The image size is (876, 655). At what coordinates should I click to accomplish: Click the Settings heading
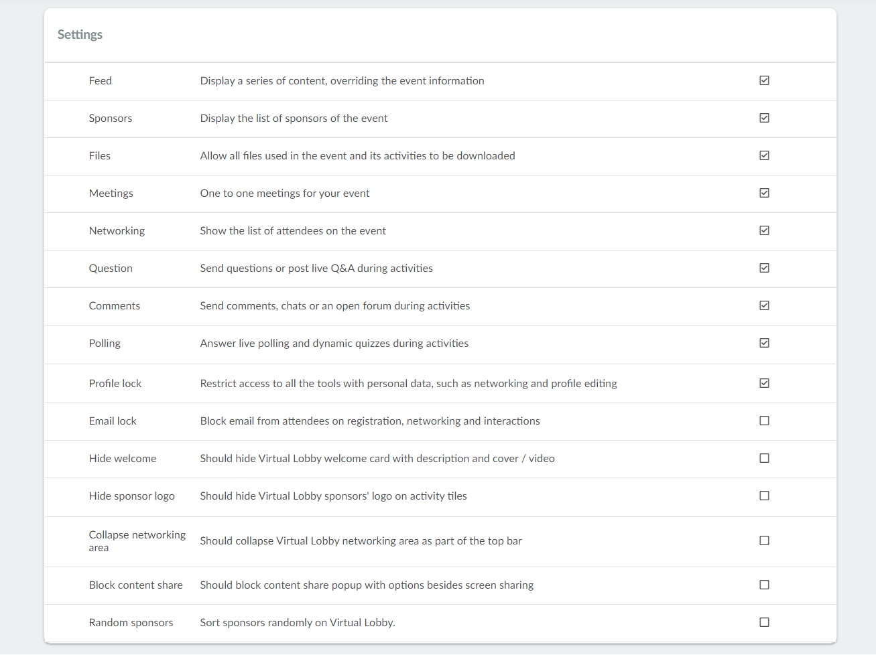80,35
